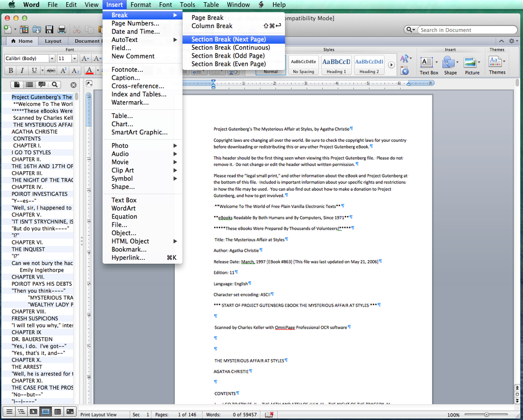Open the template gallery icon

[24, 30]
